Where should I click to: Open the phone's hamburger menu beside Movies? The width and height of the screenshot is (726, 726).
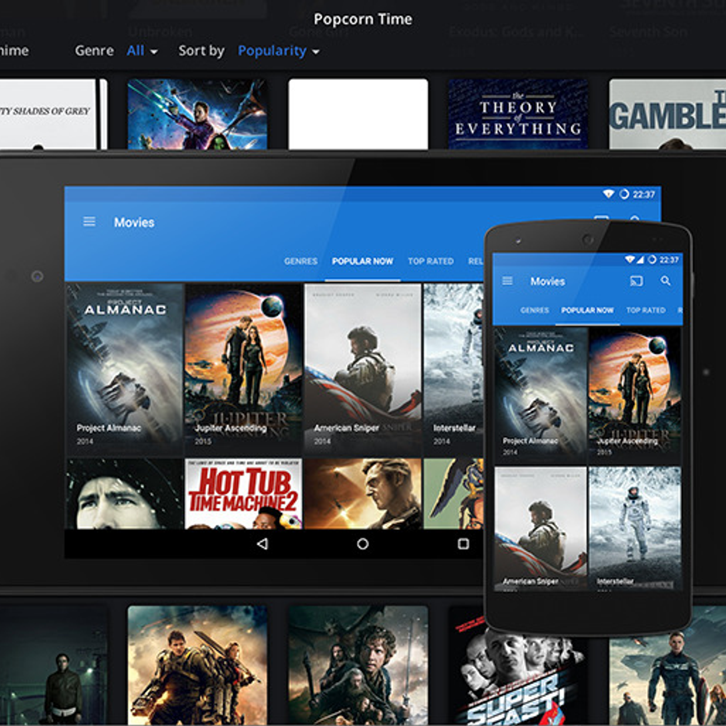point(508,281)
